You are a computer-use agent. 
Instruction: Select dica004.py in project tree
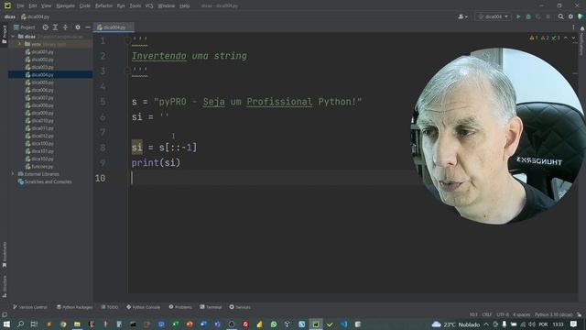point(39,75)
